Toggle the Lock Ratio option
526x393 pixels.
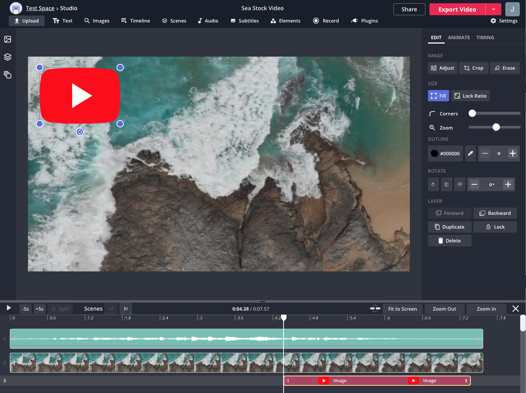tap(470, 96)
